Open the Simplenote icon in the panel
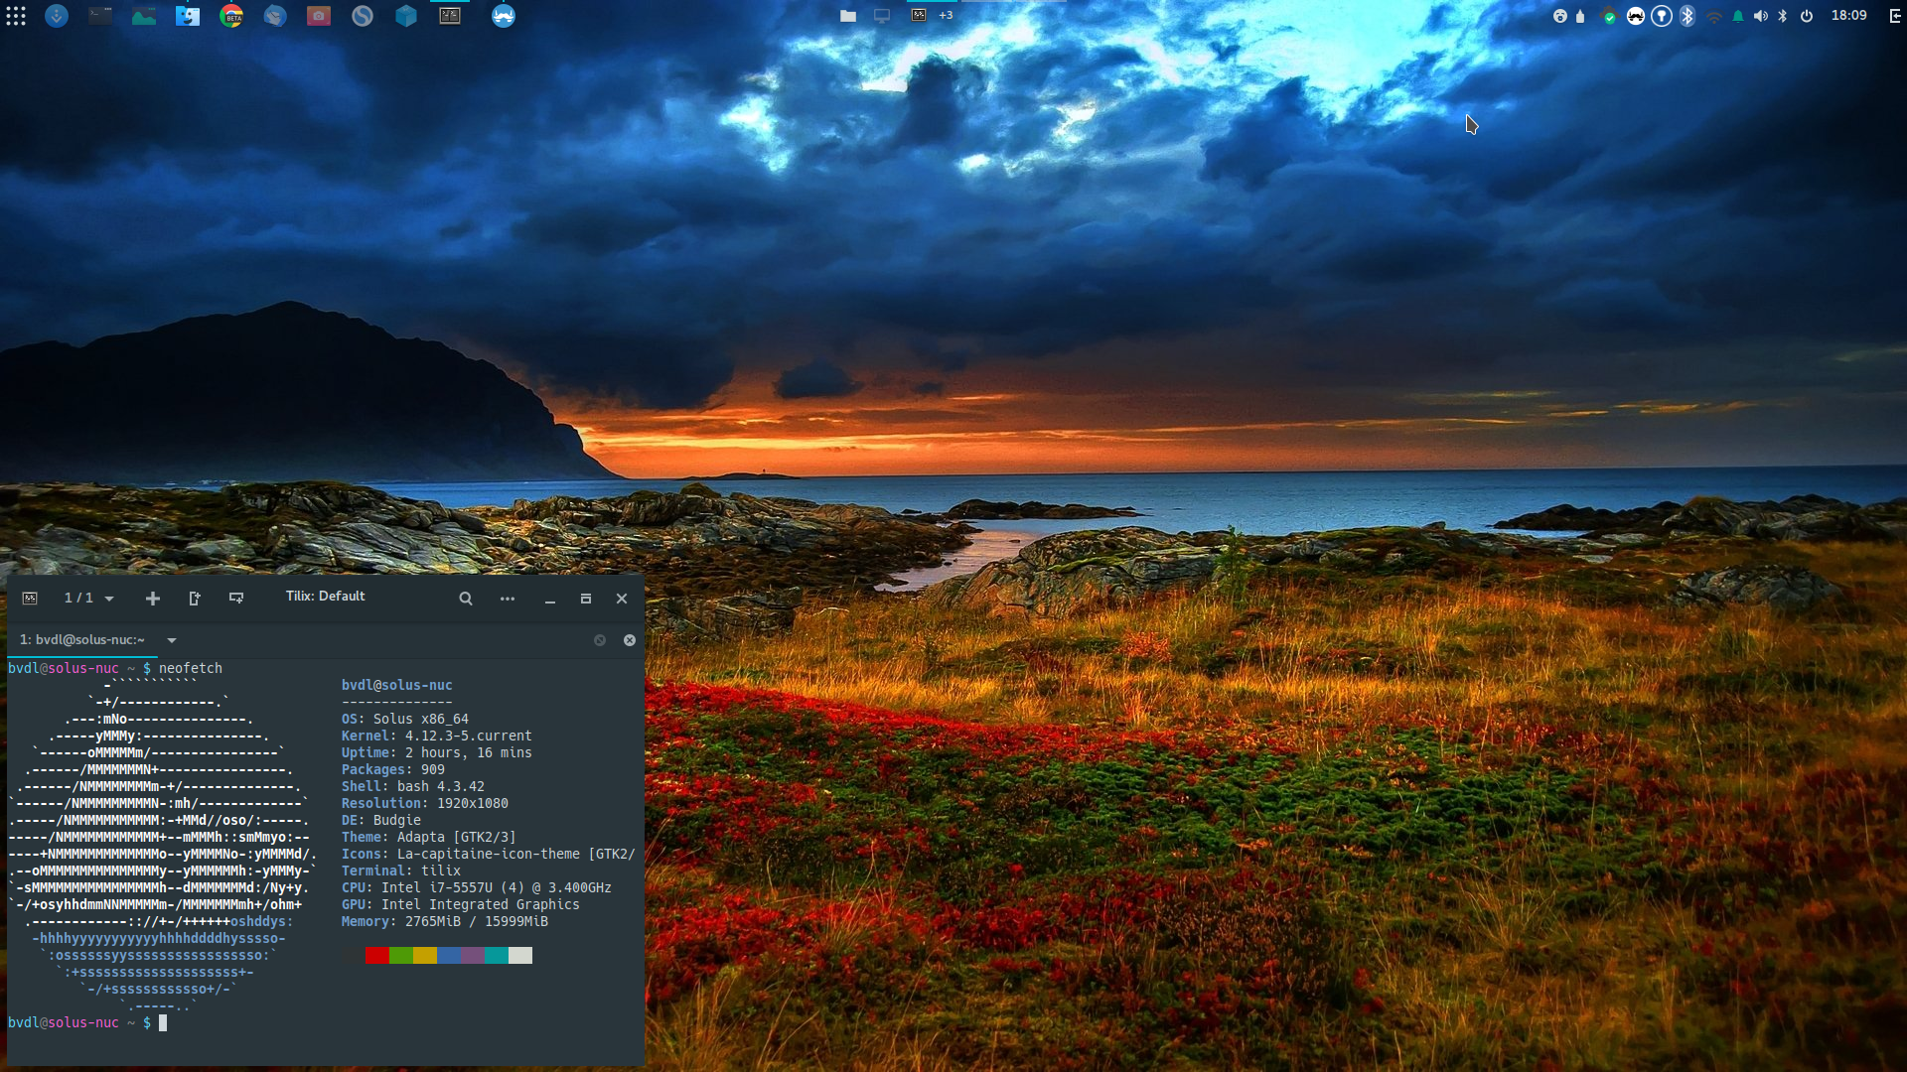The image size is (1907, 1072). point(363,16)
